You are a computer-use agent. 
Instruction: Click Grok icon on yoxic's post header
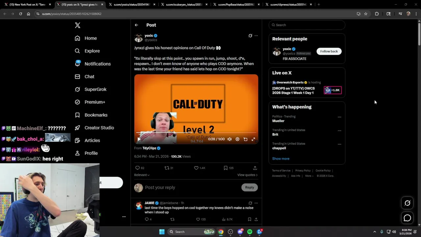(x=250, y=36)
